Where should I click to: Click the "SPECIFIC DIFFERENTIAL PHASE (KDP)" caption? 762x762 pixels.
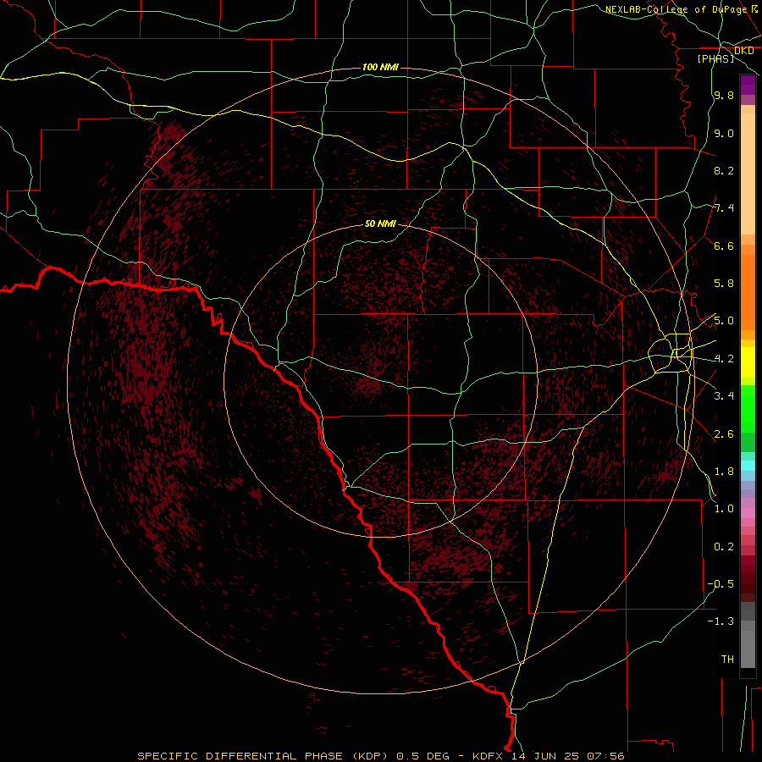tap(262, 756)
